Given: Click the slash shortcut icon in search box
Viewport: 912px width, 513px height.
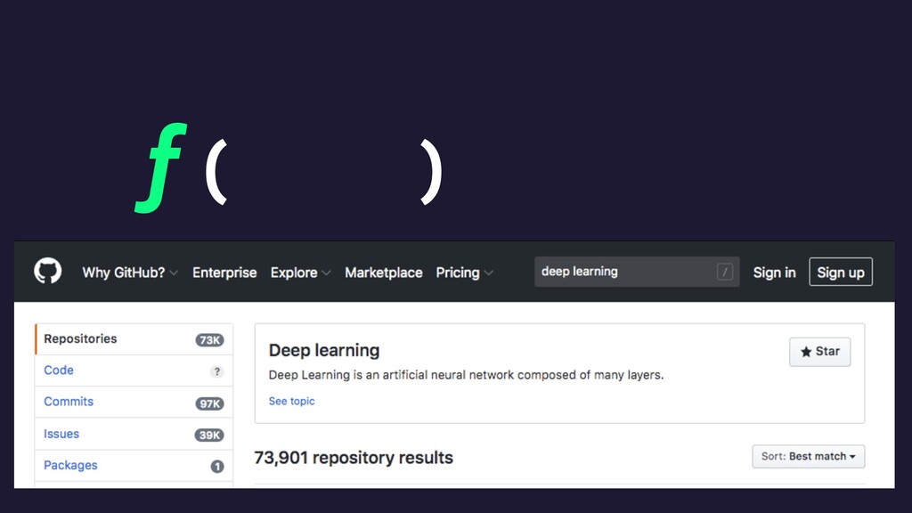Looking at the screenshot, I should pyautogui.click(x=725, y=272).
